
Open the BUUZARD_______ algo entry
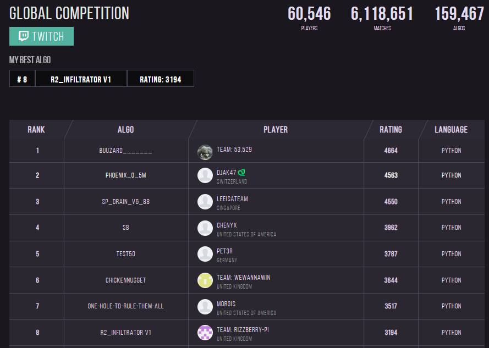[x=125, y=150]
